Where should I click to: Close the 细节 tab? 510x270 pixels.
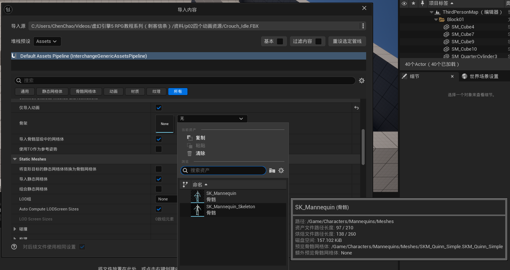pyautogui.click(x=452, y=76)
